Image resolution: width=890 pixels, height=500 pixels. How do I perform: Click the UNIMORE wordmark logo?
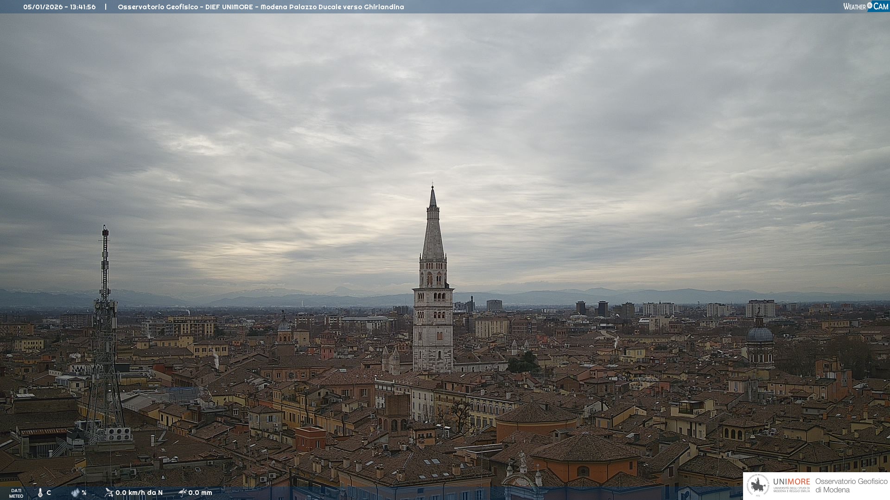pos(791,482)
